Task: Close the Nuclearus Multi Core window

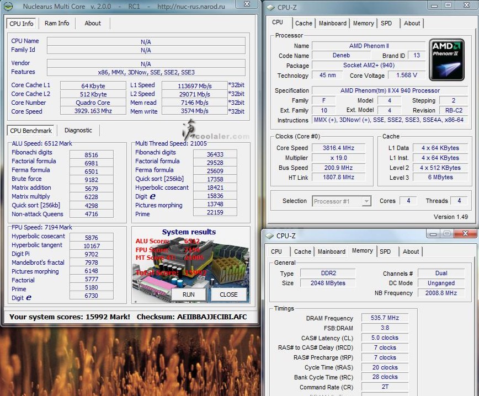Action: click(x=247, y=4)
